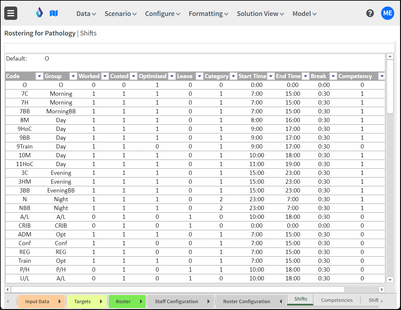Open the Optimised column filter dropdown
401x310 pixels.
(x=172, y=76)
